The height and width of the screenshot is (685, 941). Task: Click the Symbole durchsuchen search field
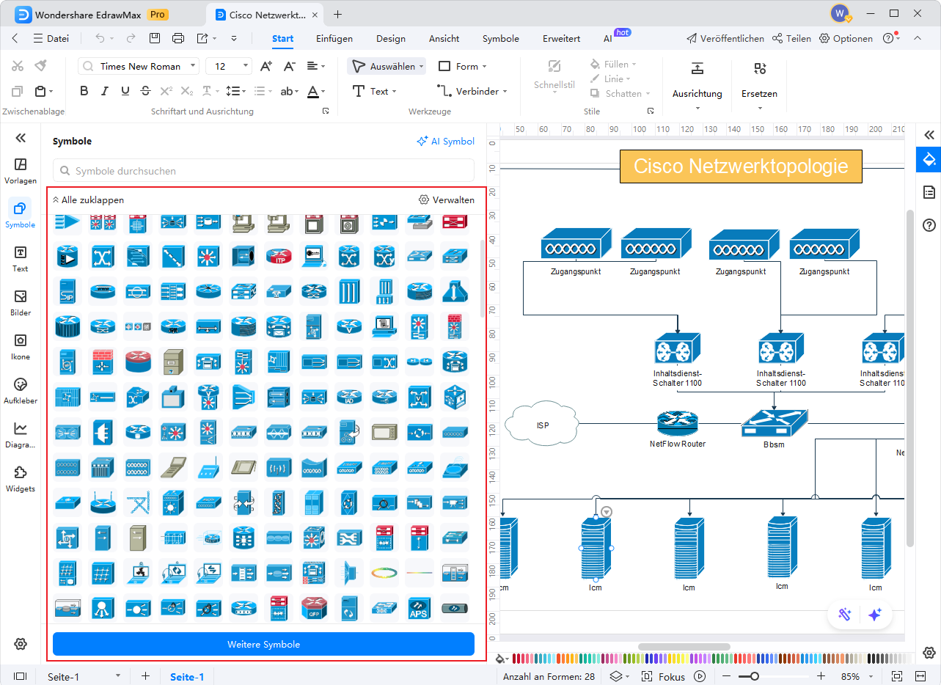(264, 171)
